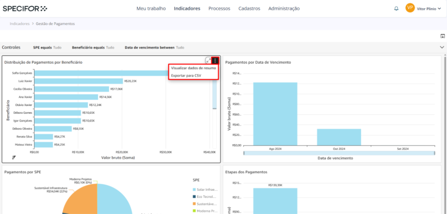Screen dimensions: 447x214
Task: Click the R$17,06K value label
Action: point(116,89)
